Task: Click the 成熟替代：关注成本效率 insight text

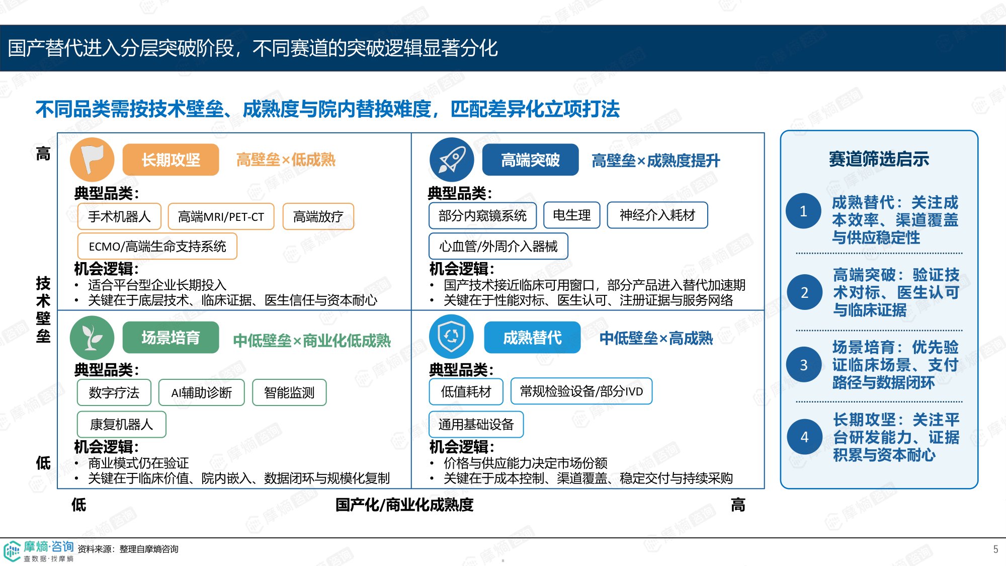Action: [x=895, y=220]
